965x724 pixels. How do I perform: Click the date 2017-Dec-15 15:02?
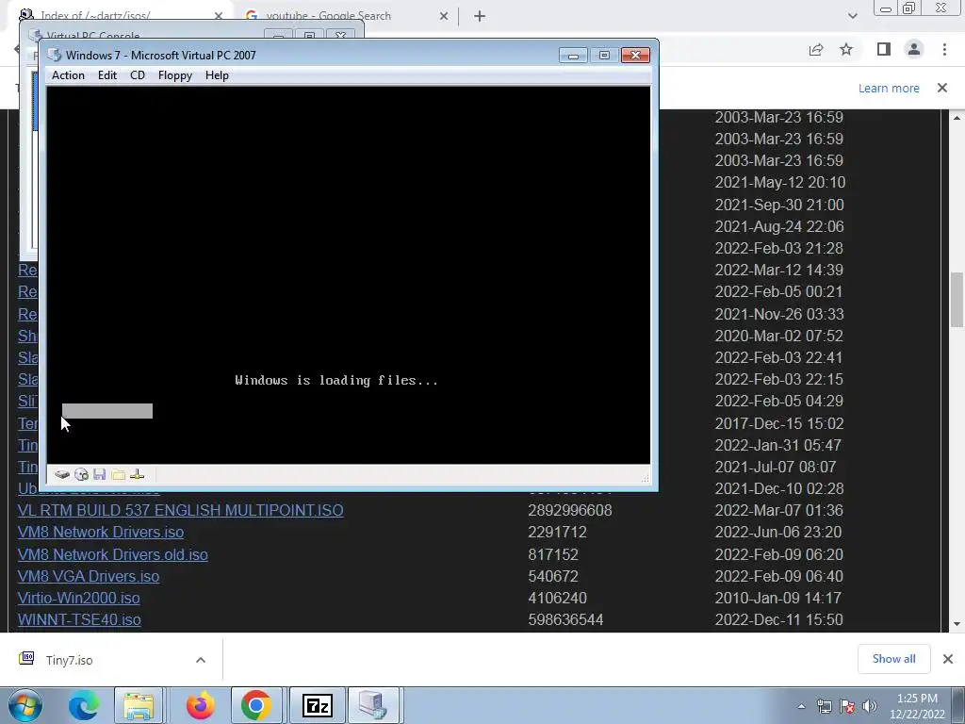pyautogui.click(x=778, y=423)
